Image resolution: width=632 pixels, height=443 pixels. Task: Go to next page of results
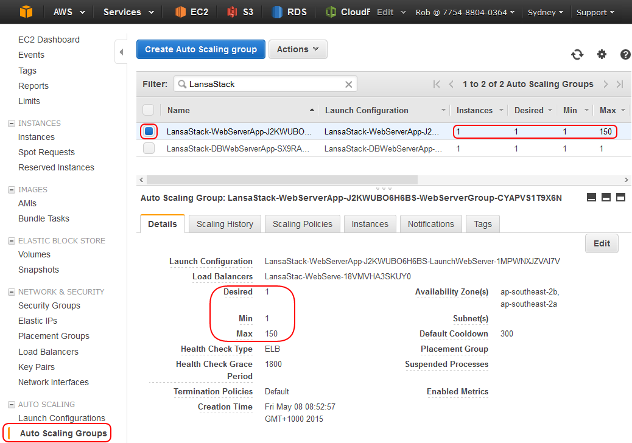tap(605, 84)
